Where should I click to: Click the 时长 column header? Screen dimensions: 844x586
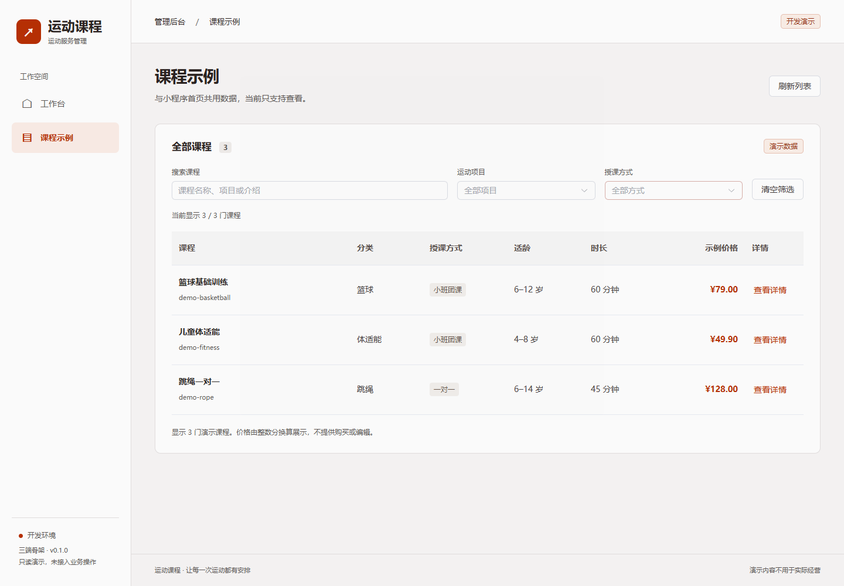tap(599, 248)
